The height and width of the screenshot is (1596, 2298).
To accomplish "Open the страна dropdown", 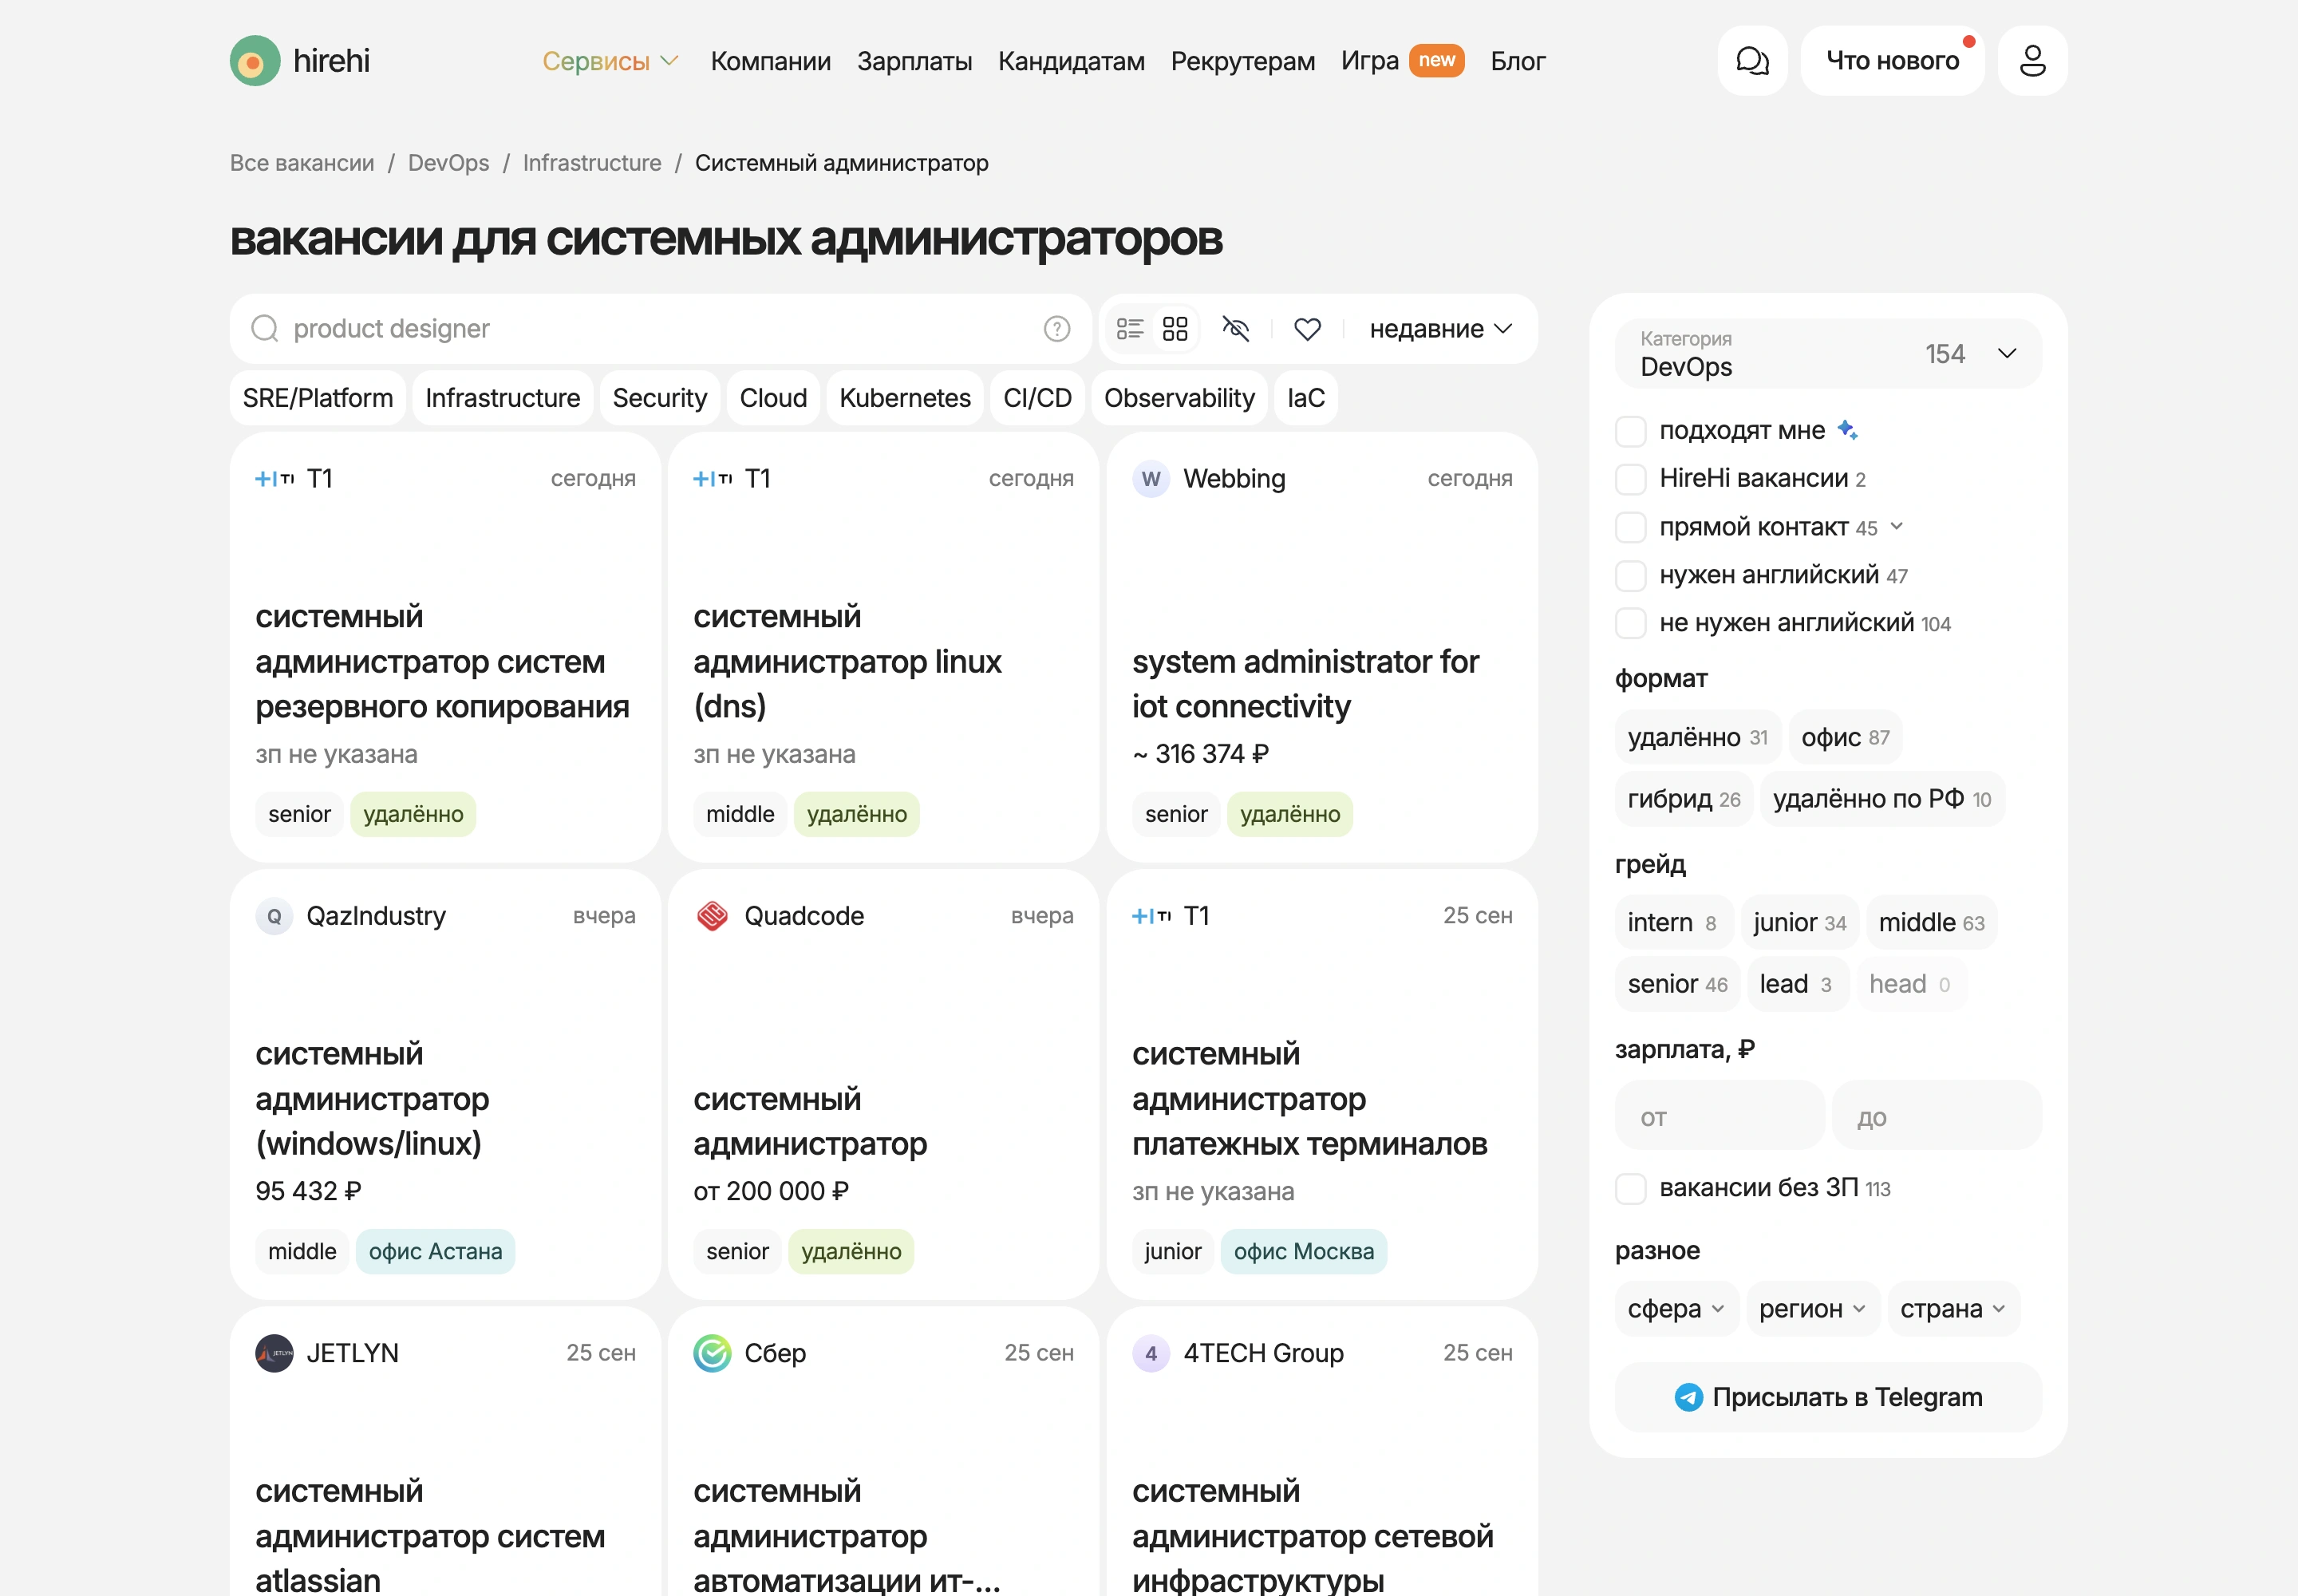I will pyautogui.click(x=1953, y=1309).
